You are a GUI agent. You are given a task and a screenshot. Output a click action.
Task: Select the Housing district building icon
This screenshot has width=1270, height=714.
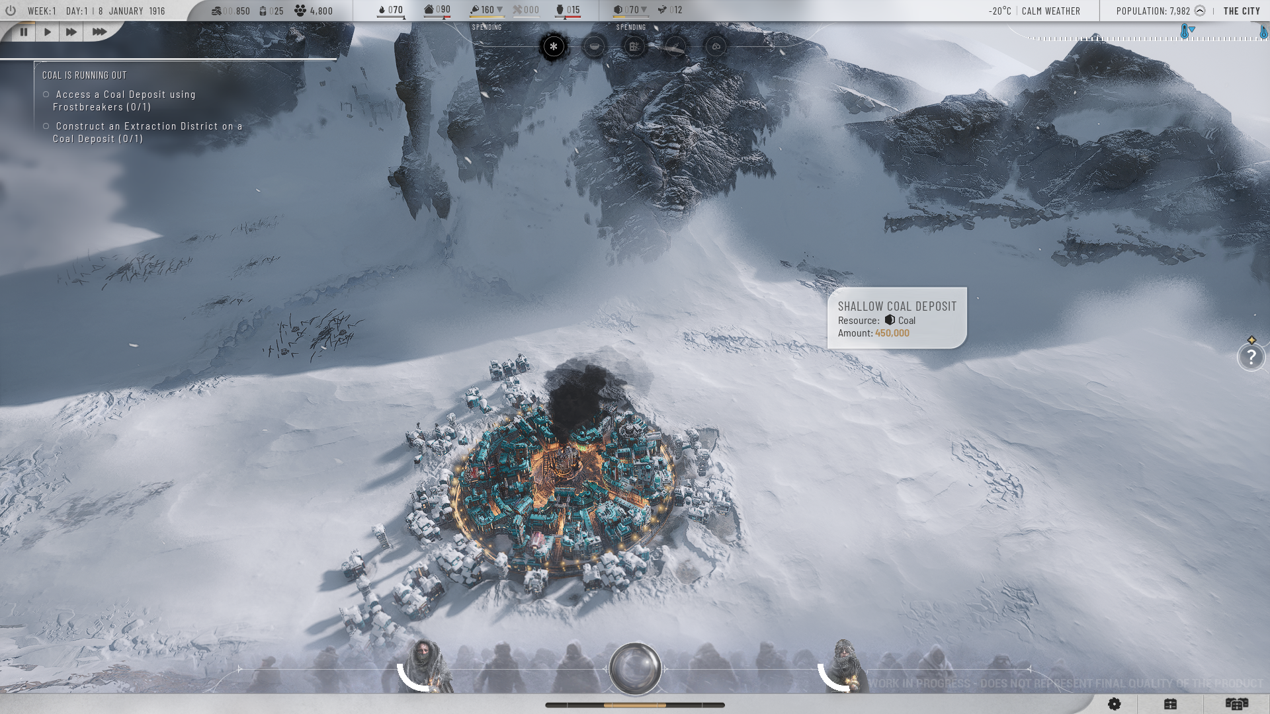point(635,46)
